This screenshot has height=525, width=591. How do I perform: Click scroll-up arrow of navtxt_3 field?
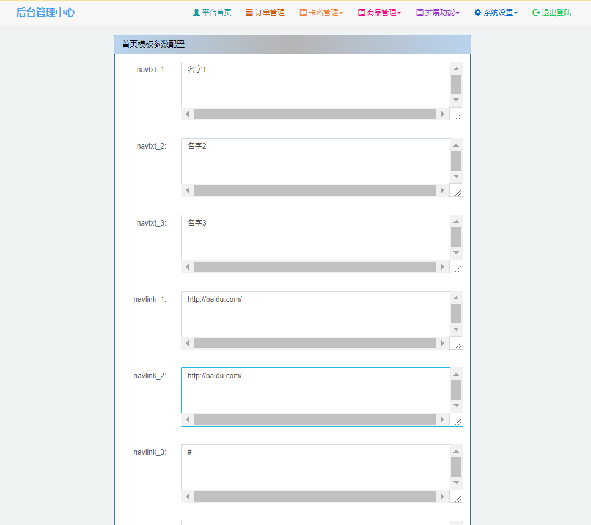[x=456, y=222]
